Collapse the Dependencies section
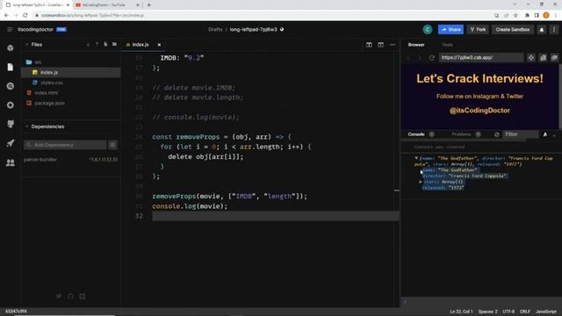The width and height of the screenshot is (562, 316). click(x=26, y=126)
